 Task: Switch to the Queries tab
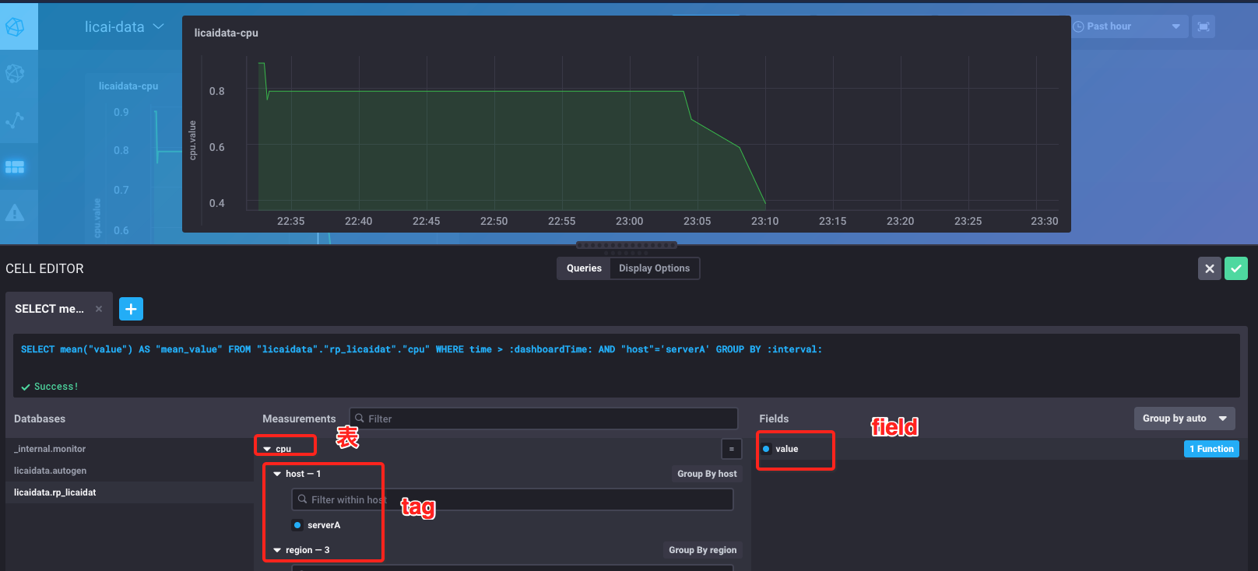pos(584,268)
